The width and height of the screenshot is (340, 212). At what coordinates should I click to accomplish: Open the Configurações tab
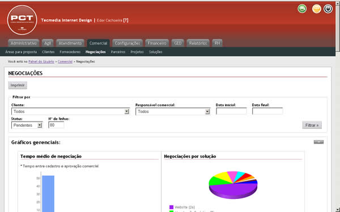click(127, 43)
